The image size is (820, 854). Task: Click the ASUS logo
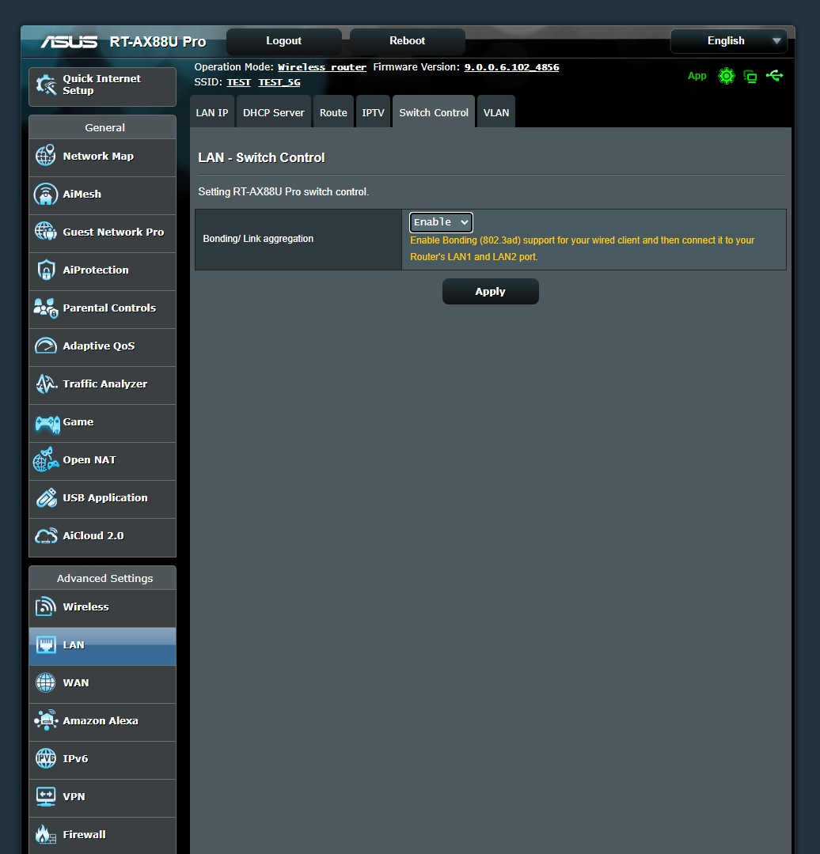(69, 42)
